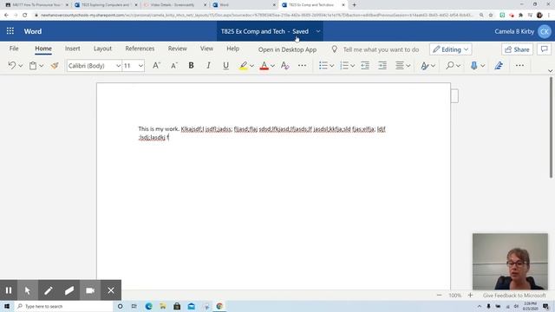The width and height of the screenshot is (555, 312).
Task: Collapse the ribbon chevron at right
Action: [x=550, y=71]
